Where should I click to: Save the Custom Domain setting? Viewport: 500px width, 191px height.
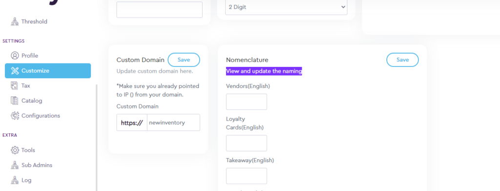pos(184,60)
